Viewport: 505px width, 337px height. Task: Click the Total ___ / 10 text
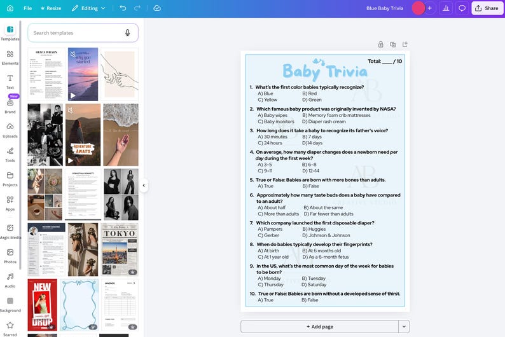pos(385,61)
